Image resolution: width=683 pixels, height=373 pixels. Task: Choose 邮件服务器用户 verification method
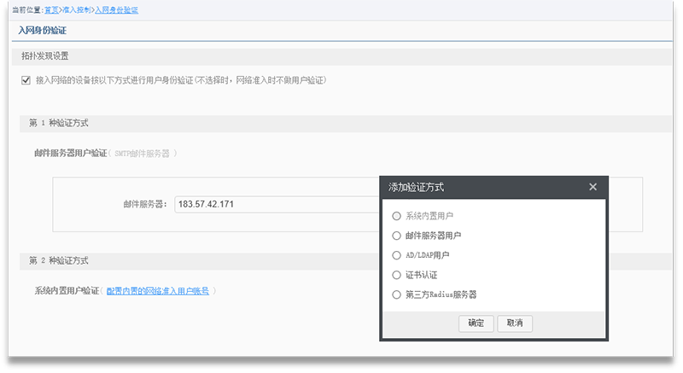coord(396,236)
